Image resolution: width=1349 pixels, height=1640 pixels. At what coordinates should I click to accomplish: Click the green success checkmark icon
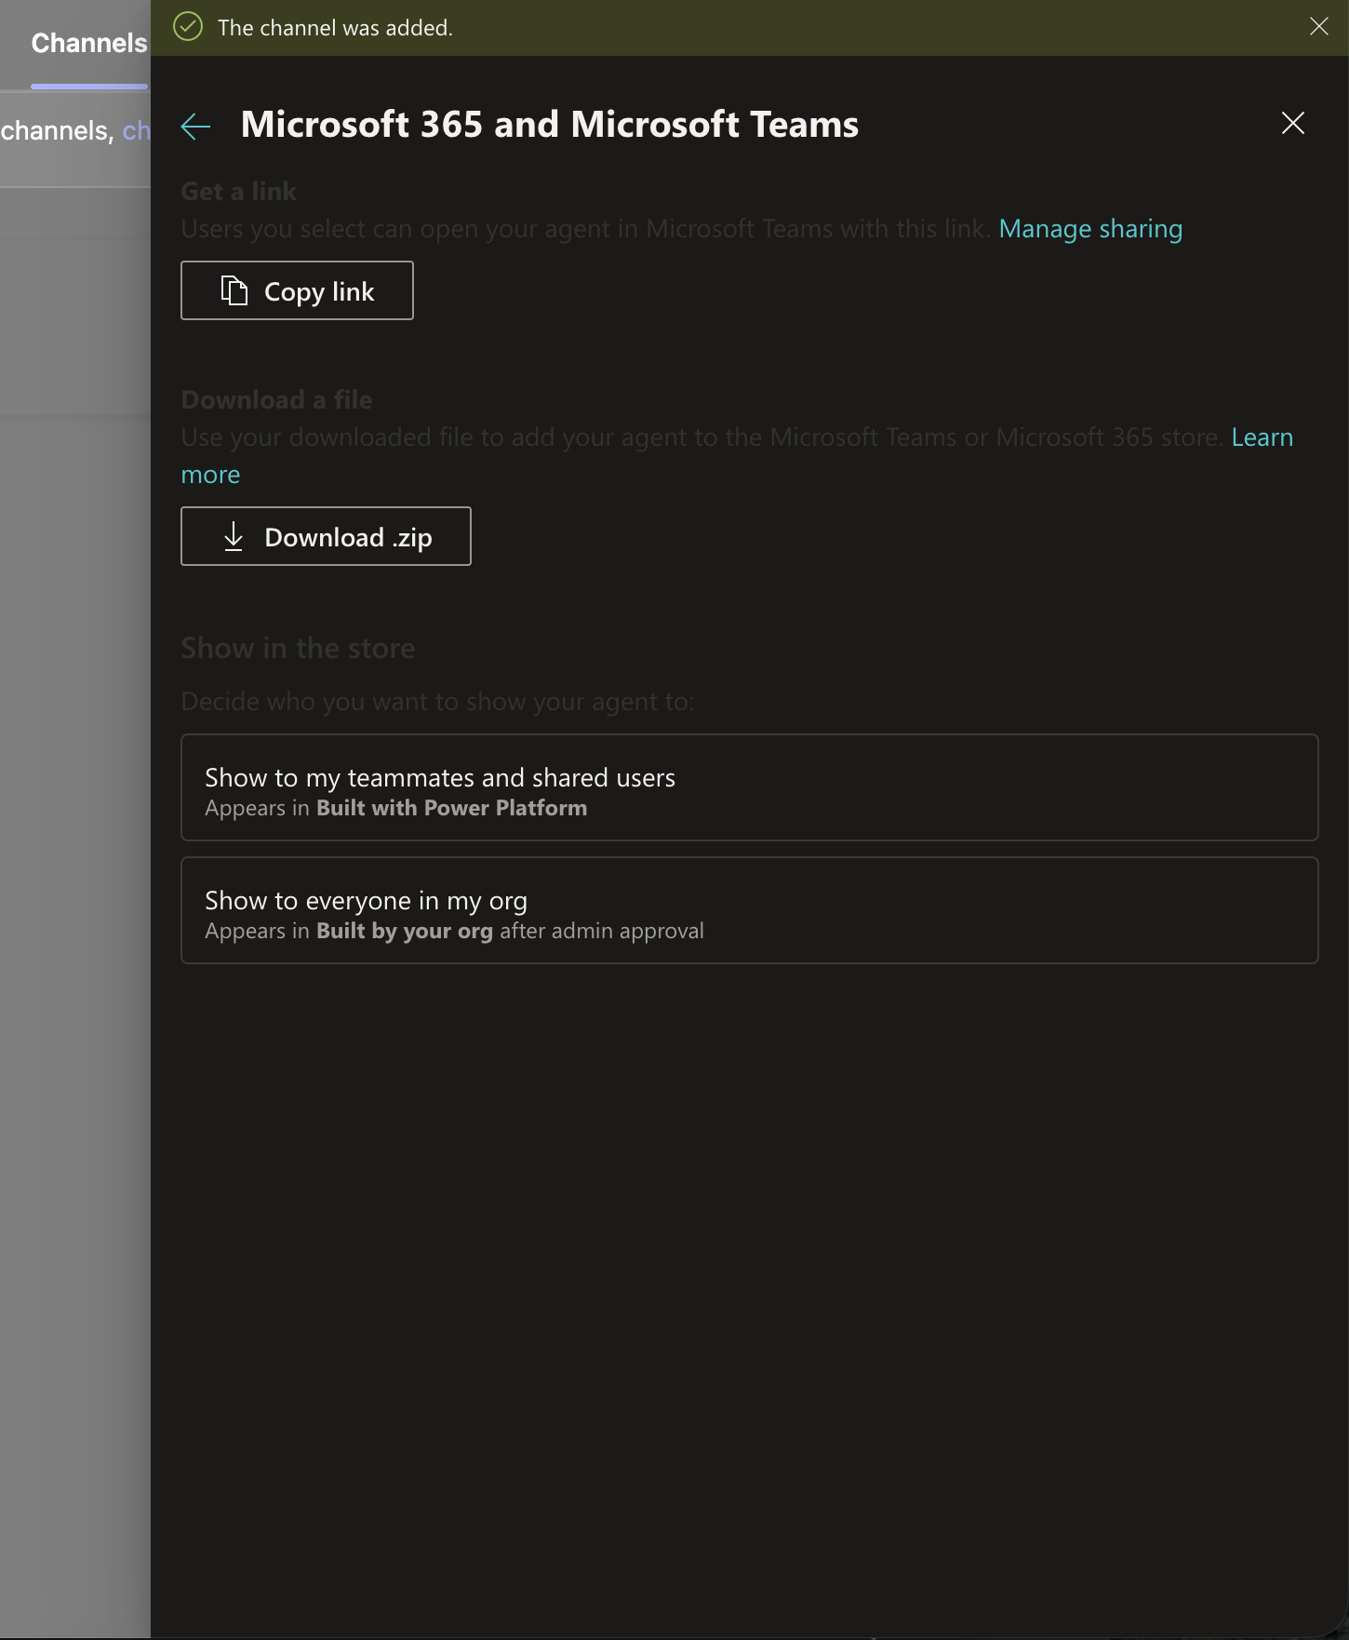pos(188,27)
